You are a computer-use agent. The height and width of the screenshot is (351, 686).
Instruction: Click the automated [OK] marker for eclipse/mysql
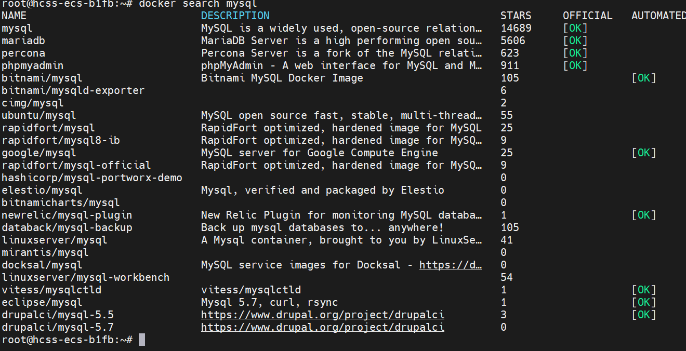point(644,303)
